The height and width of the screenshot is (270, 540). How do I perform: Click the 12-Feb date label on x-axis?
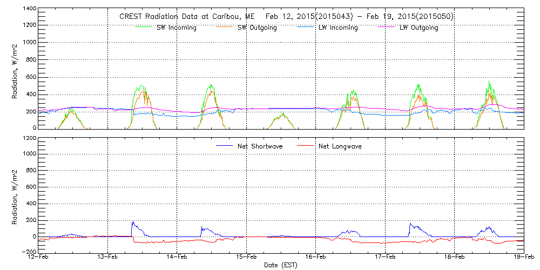[x=39, y=257]
